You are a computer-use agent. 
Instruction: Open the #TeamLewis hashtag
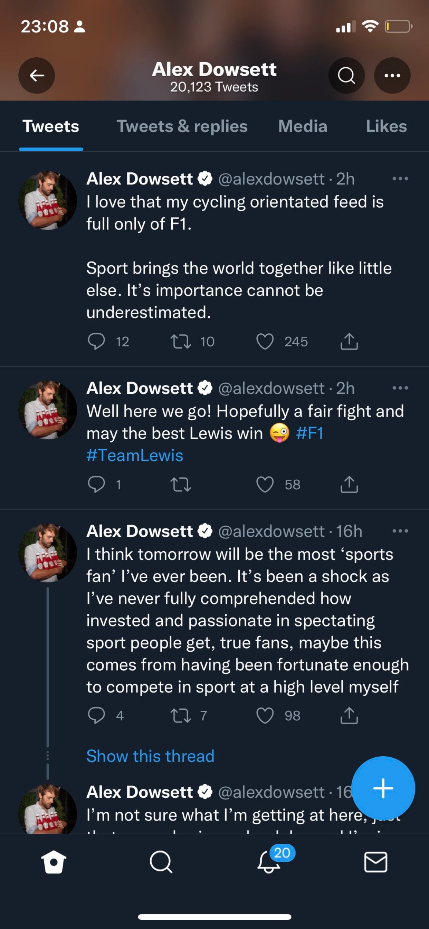tap(135, 456)
